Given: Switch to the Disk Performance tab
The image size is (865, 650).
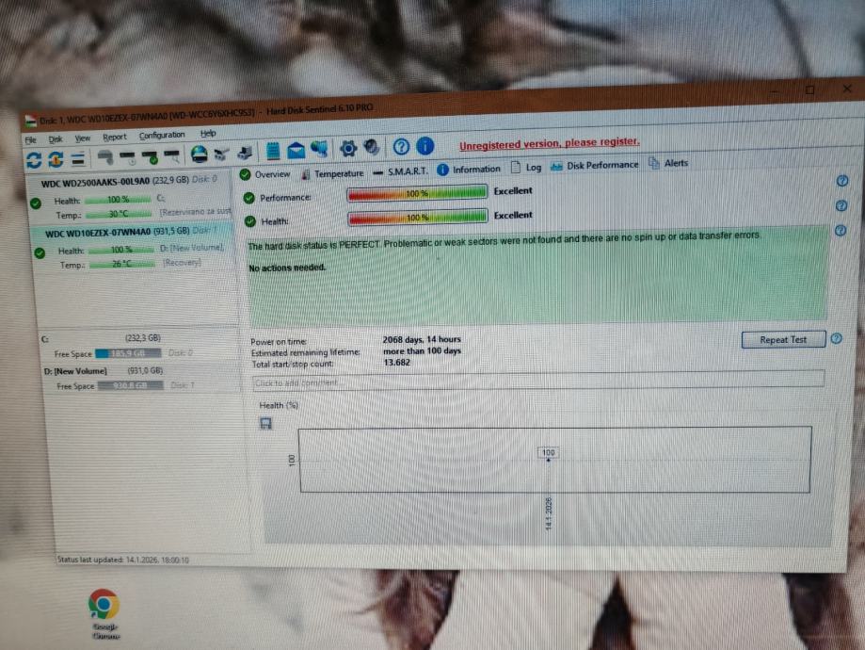Looking at the screenshot, I should [594, 165].
